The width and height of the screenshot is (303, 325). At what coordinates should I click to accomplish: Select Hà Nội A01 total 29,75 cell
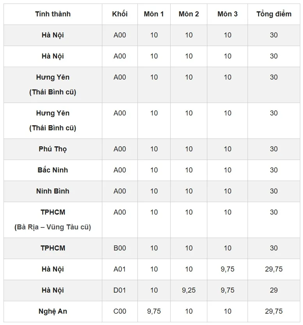pyautogui.click(x=274, y=269)
